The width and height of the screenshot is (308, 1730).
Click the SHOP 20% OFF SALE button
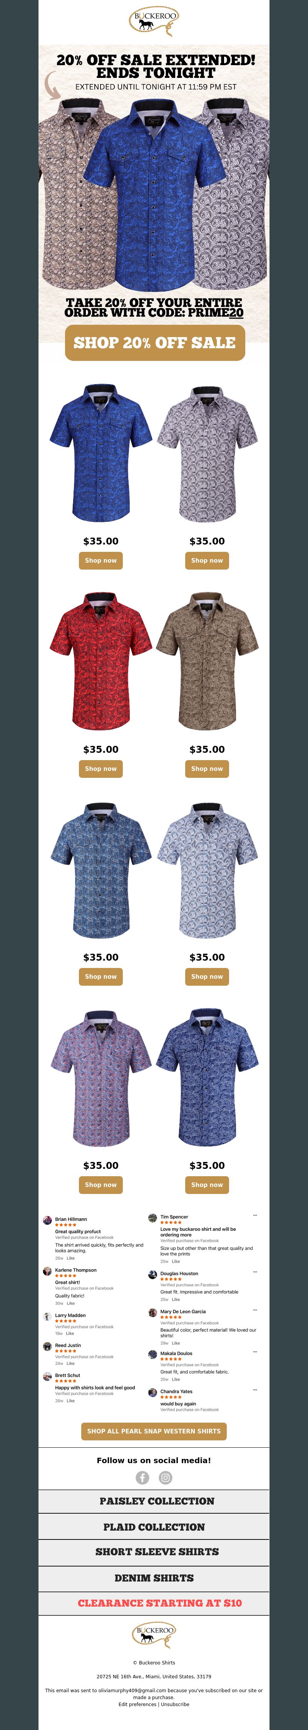(x=155, y=342)
